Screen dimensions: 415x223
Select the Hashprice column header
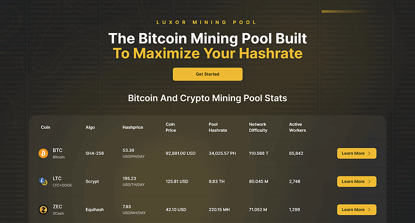(x=132, y=127)
